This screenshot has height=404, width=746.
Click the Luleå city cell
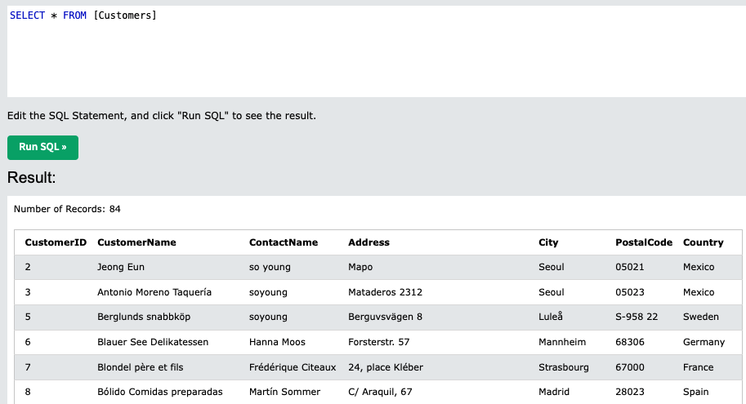click(x=551, y=317)
